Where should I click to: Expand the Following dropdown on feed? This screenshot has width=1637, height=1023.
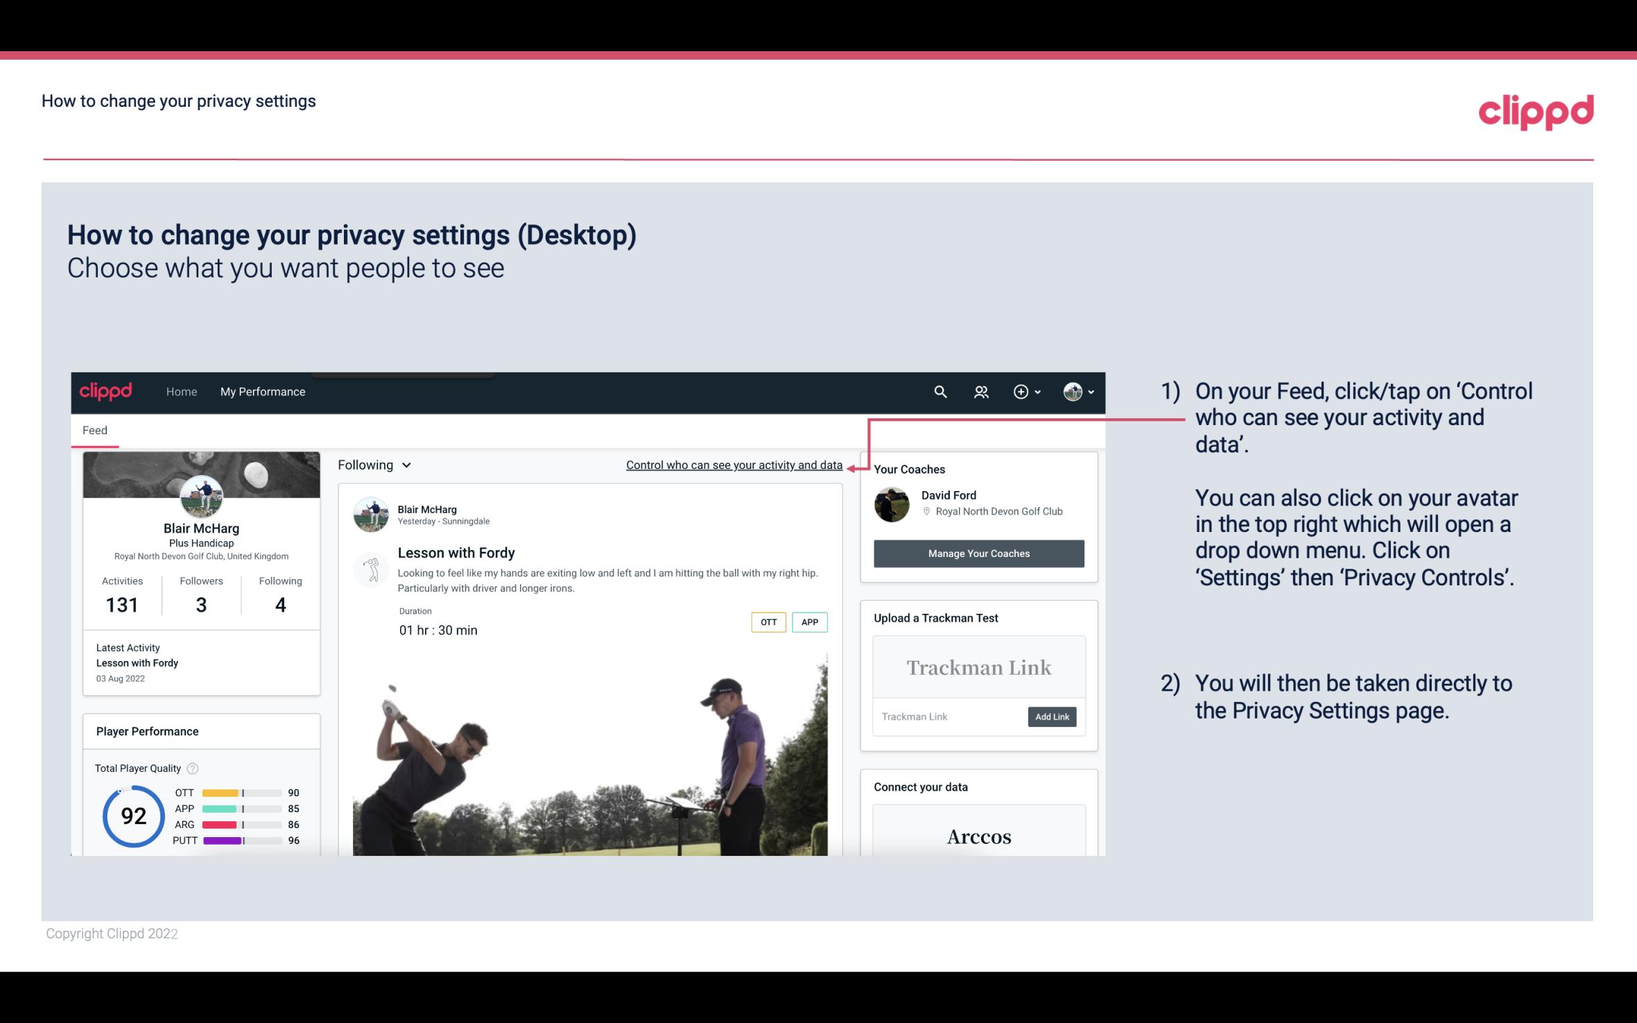[373, 465]
